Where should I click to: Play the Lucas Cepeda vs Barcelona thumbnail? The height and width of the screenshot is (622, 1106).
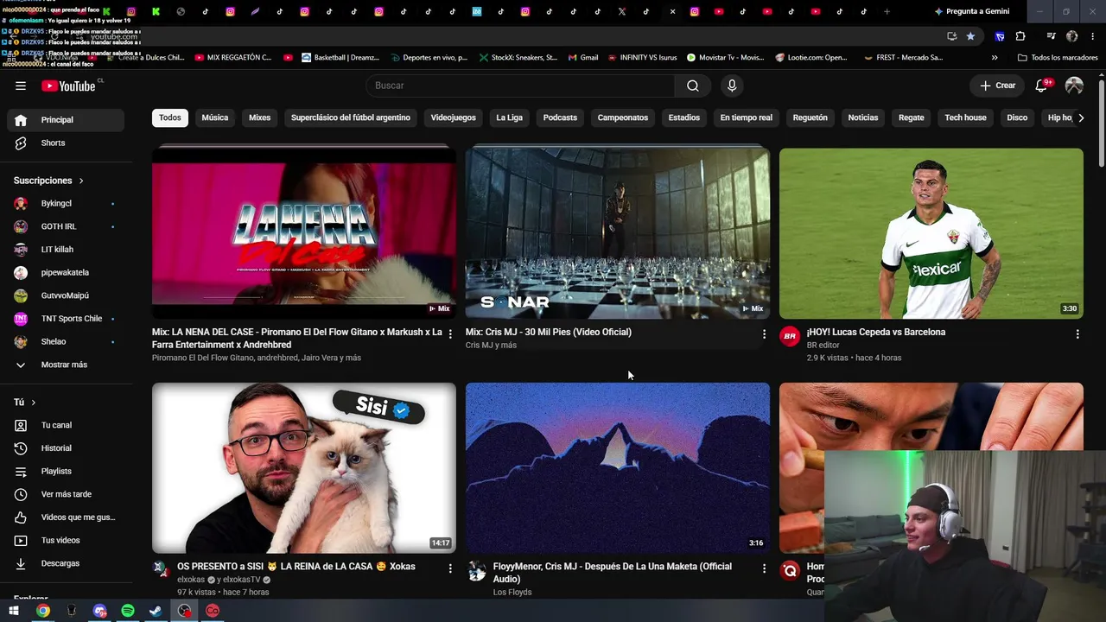coord(931,233)
